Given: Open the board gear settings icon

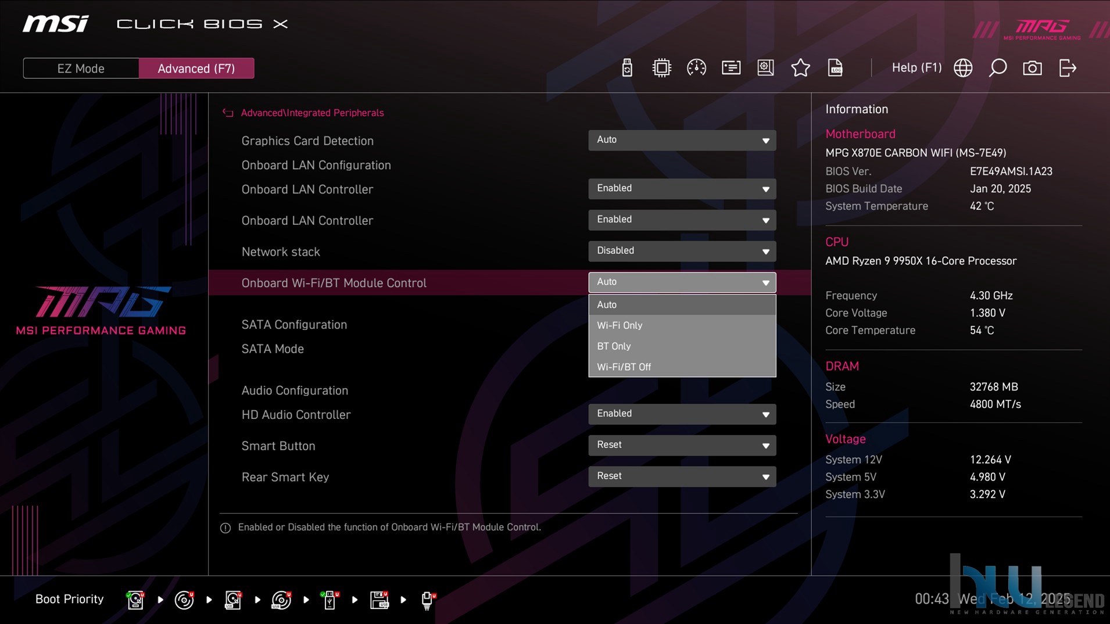Looking at the screenshot, I should tap(765, 68).
